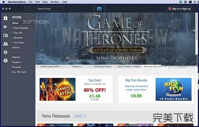Go back with the left arrow button
Image resolution: width=199 pixels, height=127 pixels.
[x=27, y=9]
